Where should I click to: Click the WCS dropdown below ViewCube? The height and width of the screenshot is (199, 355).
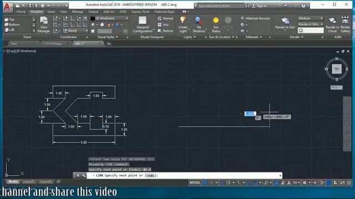point(336,87)
